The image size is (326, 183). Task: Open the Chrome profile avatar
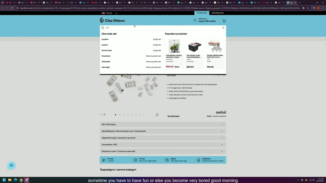click(x=318, y=8)
